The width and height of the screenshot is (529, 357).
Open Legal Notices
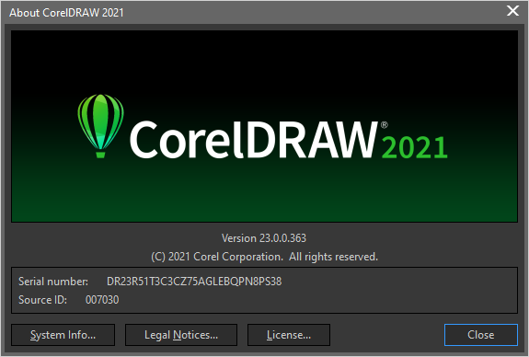181,335
